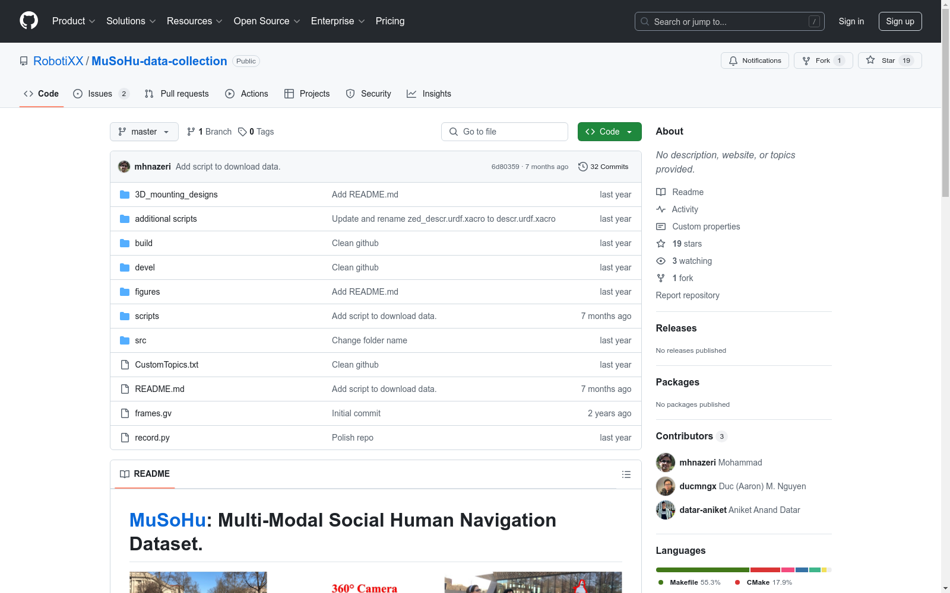Open the MuSoHu-data-collection repository link
This screenshot has height=593, width=950.
coord(159,61)
